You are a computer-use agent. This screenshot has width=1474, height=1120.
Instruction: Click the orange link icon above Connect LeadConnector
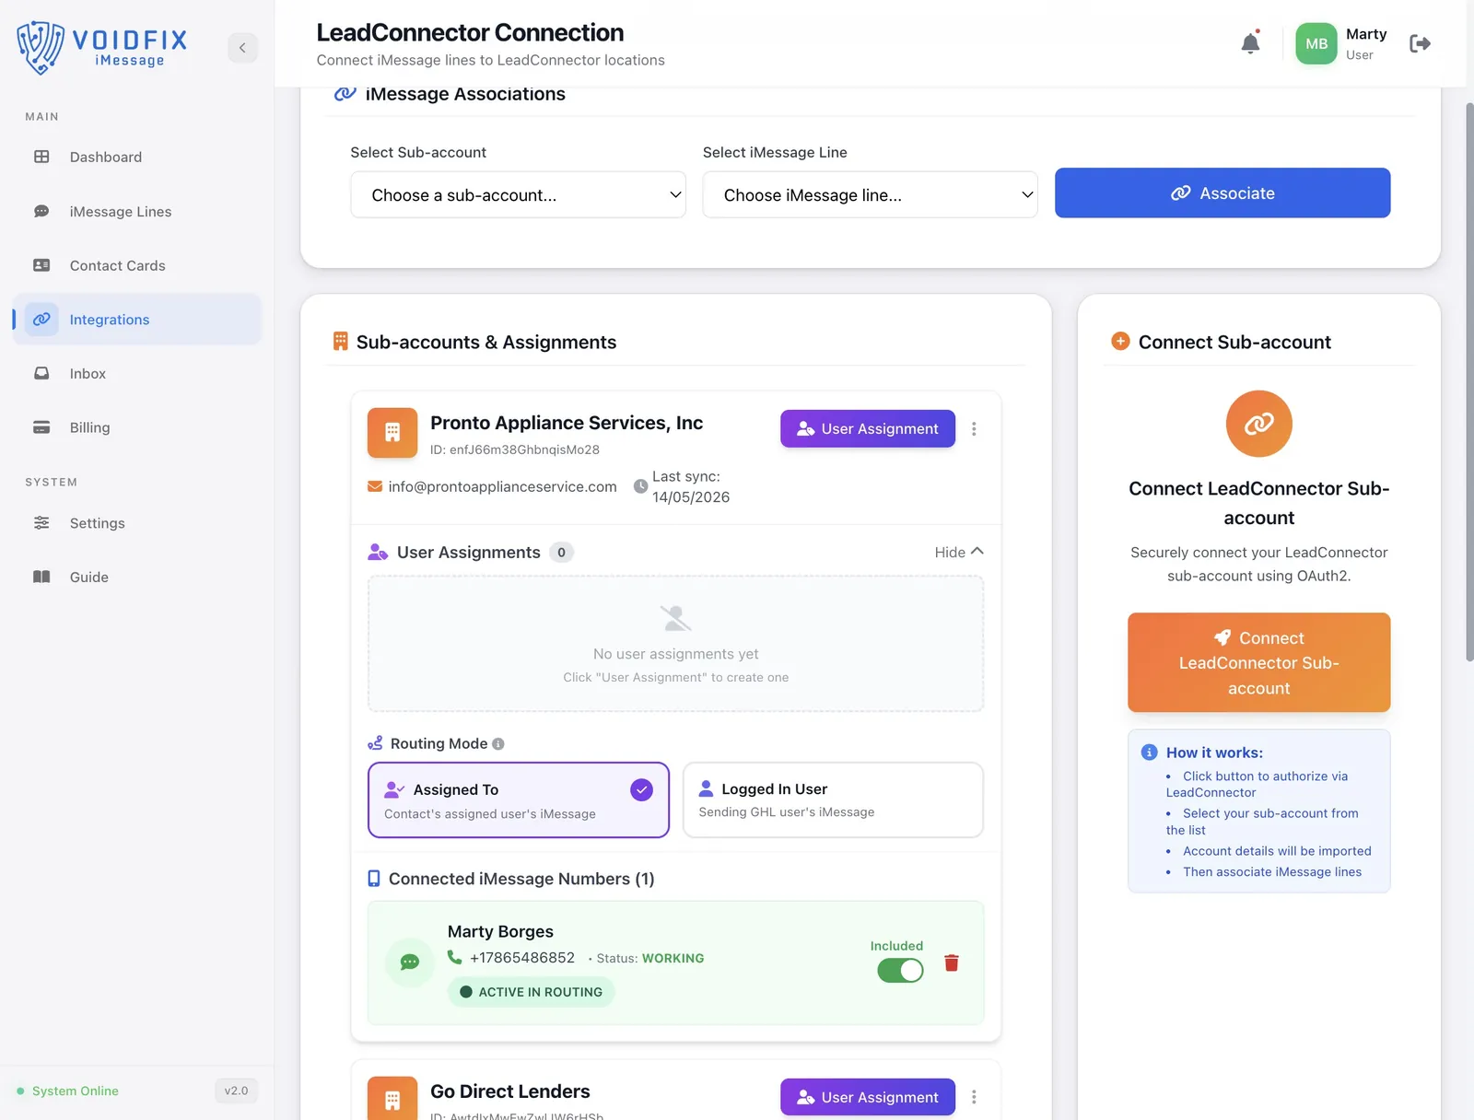click(x=1258, y=424)
